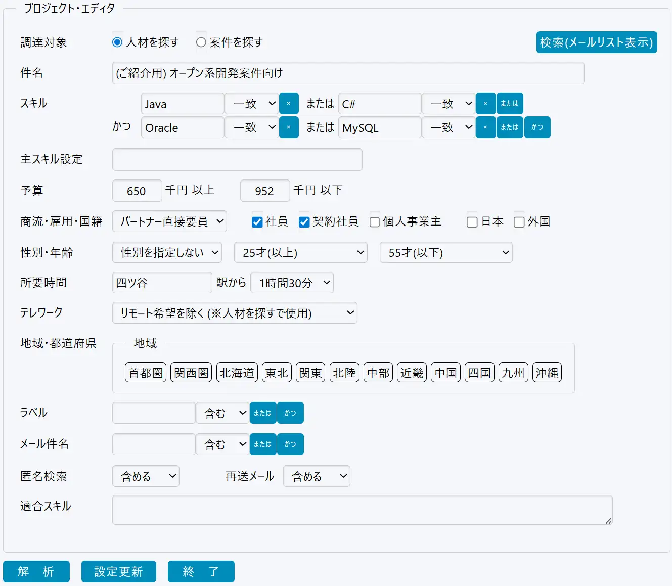Open the 1時間30分 travel time dropdown

click(292, 283)
